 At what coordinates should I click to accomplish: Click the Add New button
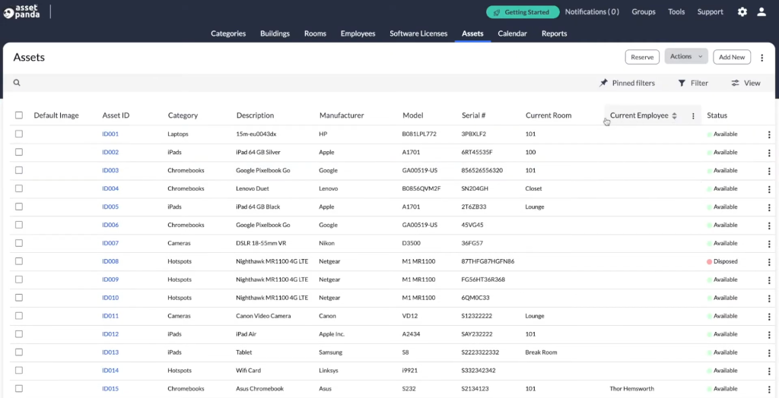click(x=732, y=57)
